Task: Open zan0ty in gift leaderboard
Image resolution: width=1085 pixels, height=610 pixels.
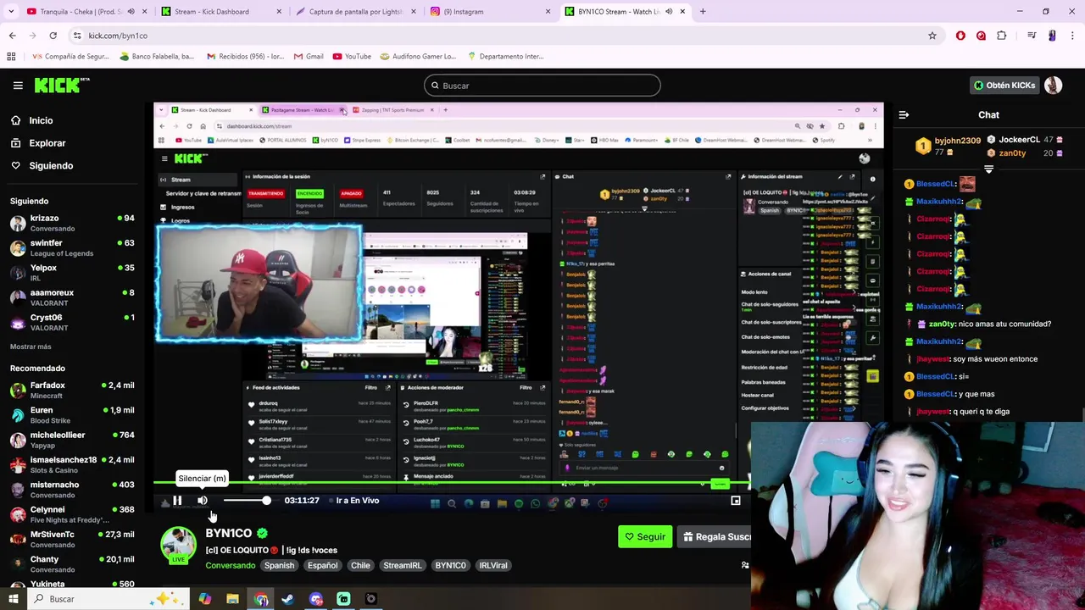Action: [1025, 153]
